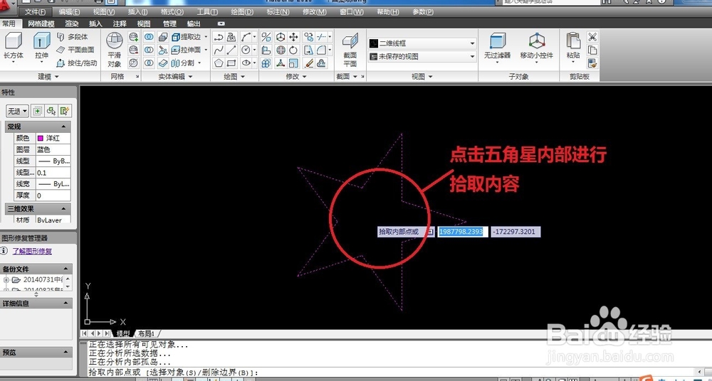
Task: Select the Line tool in Draw panel
Action: [231, 50]
